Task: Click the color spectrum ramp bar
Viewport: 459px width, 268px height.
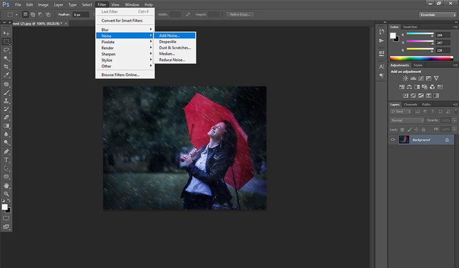Action: (x=421, y=59)
